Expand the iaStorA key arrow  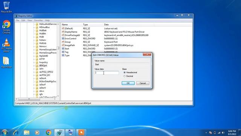tap(34, 78)
